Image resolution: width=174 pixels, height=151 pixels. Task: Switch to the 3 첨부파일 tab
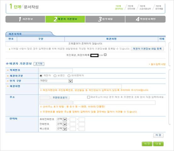tap(105, 19)
